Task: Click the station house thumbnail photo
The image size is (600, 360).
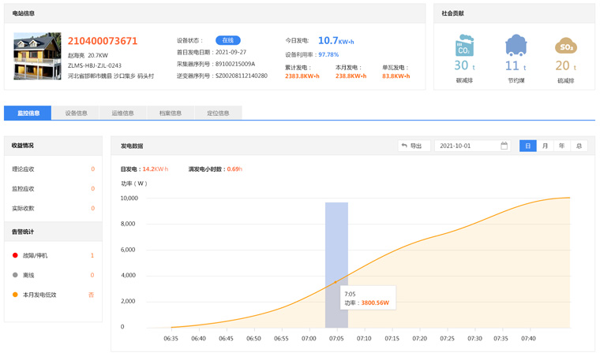Action: (x=37, y=56)
